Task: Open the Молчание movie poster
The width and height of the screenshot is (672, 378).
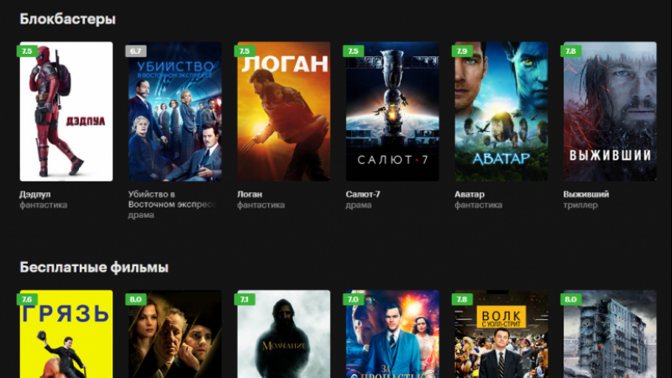Action: [284, 333]
